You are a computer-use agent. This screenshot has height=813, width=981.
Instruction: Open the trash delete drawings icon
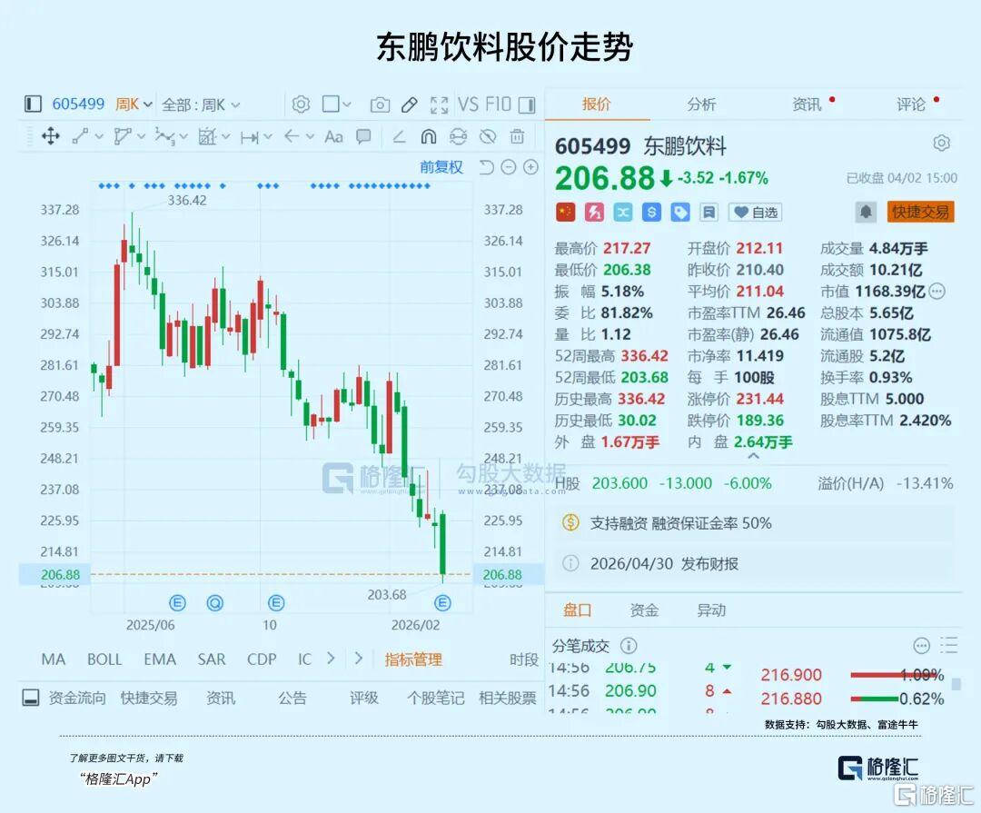click(x=516, y=137)
